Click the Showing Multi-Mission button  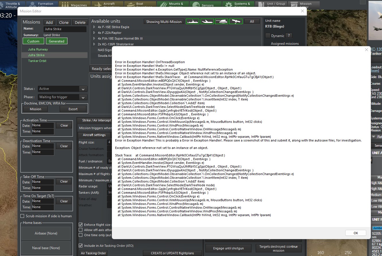click(164, 22)
